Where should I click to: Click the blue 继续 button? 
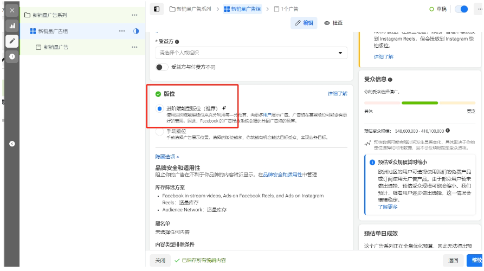point(475,260)
